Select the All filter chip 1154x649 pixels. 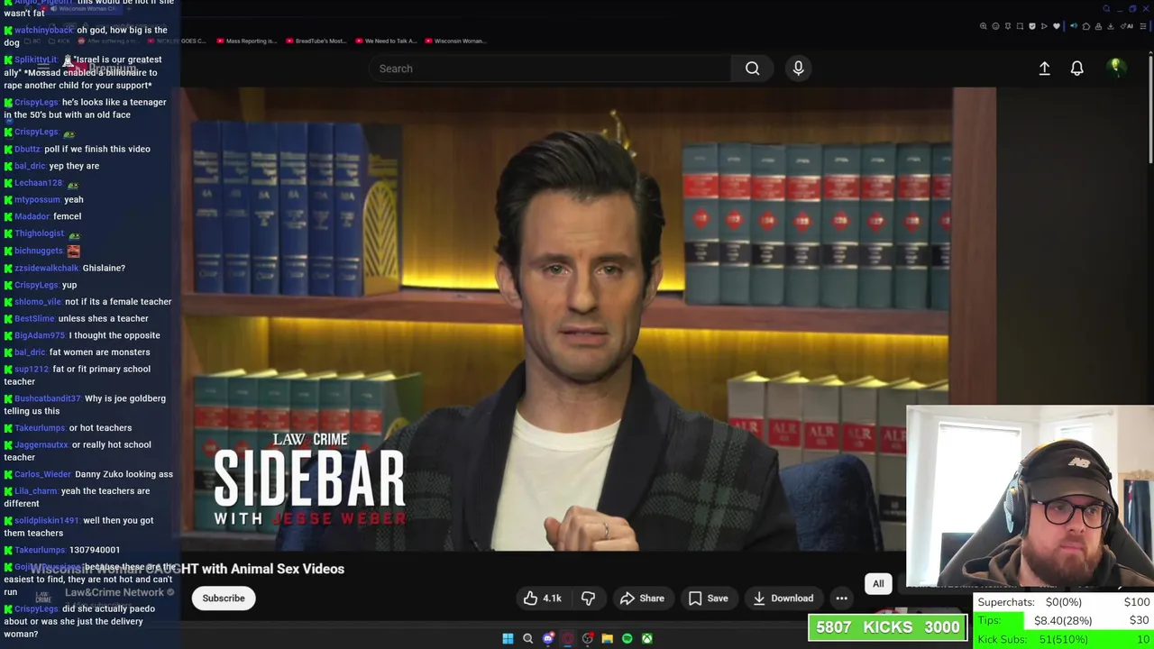(878, 583)
